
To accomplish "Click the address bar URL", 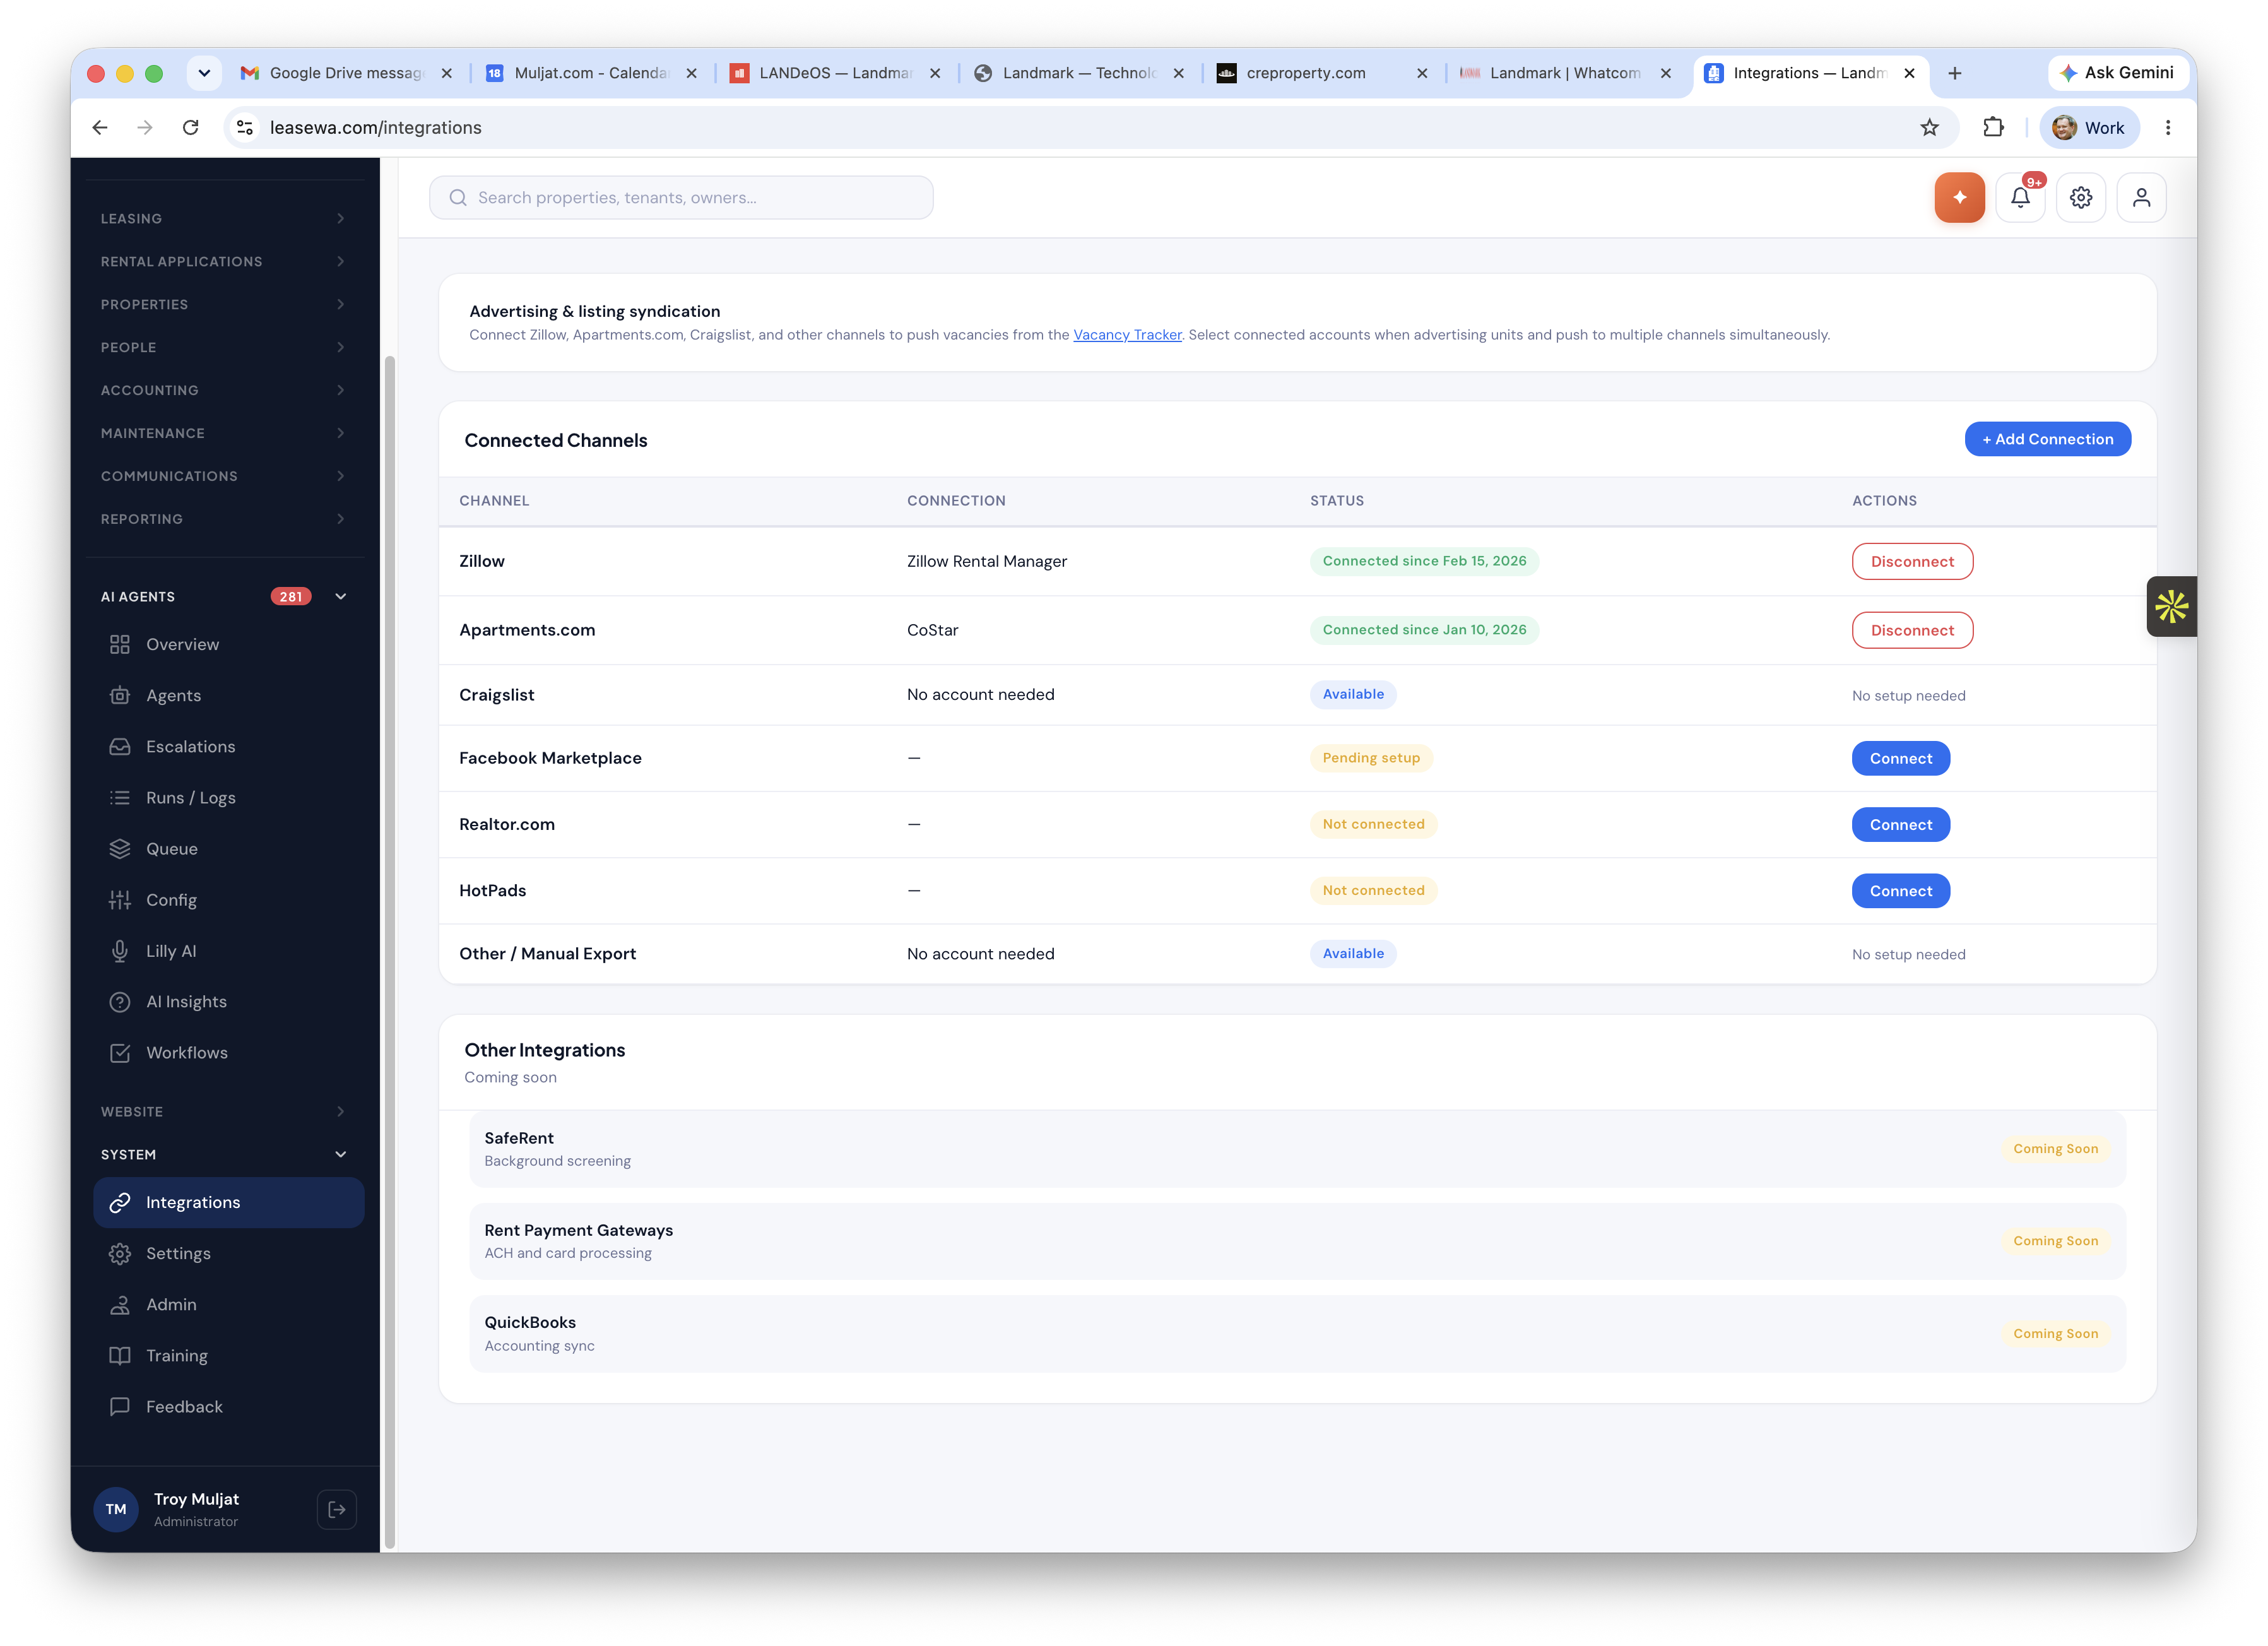I will (375, 127).
